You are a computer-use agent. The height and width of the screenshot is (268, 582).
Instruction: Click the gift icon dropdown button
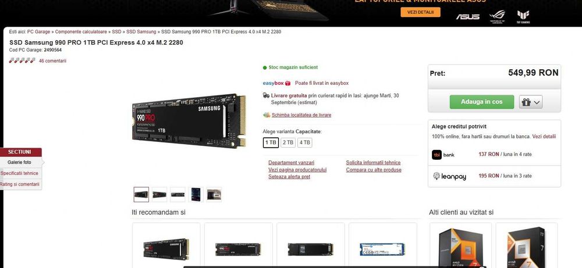click(x=531, y=102)
